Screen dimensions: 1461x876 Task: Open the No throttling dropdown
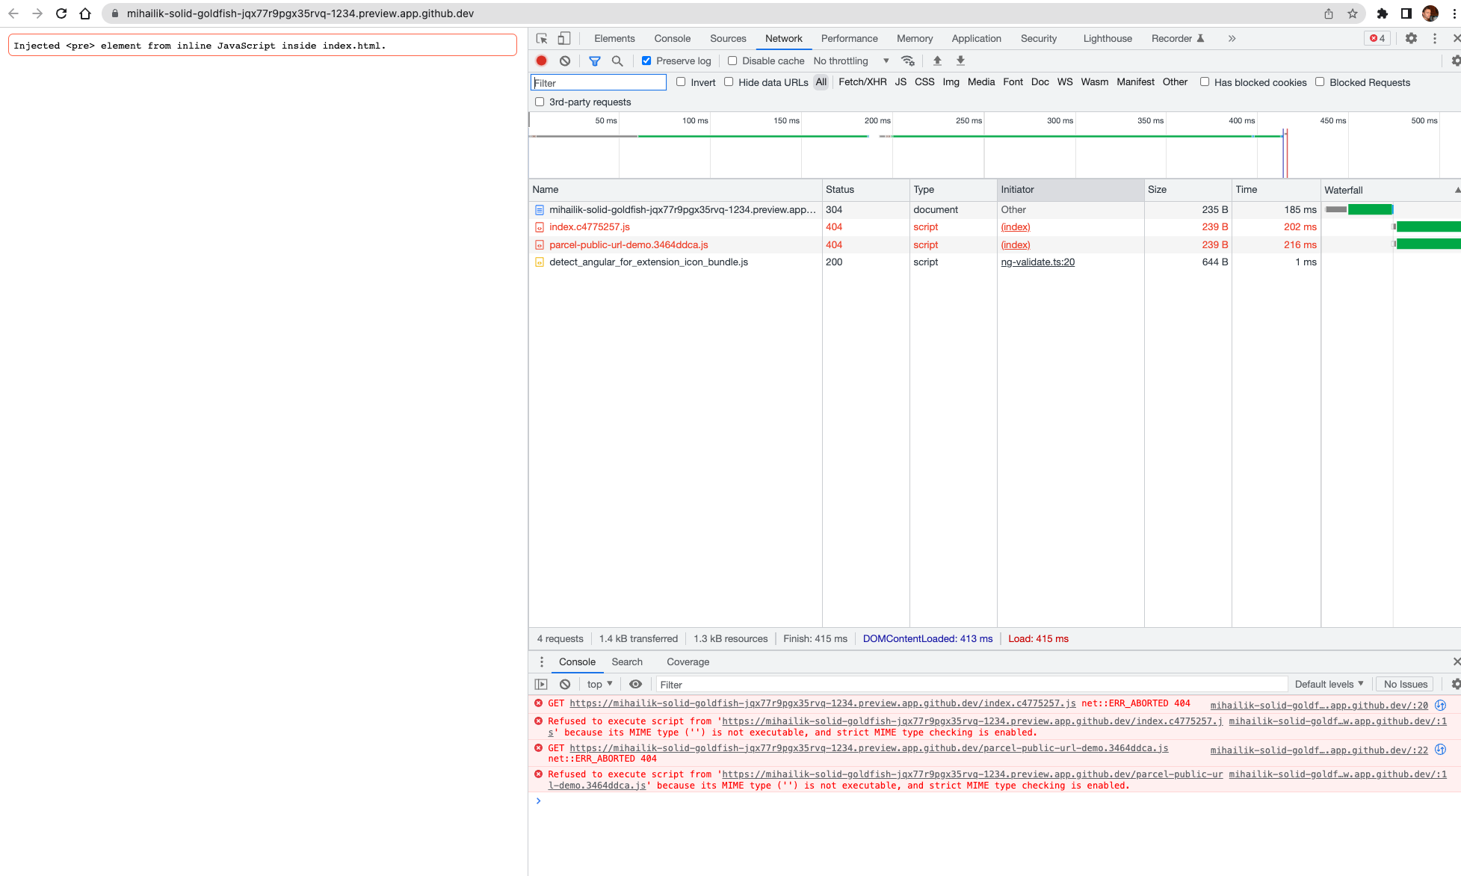pos(848,61)
